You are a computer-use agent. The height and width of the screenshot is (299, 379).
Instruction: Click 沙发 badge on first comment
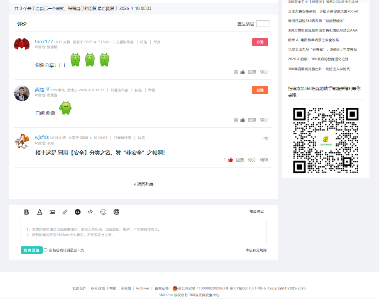260,42
